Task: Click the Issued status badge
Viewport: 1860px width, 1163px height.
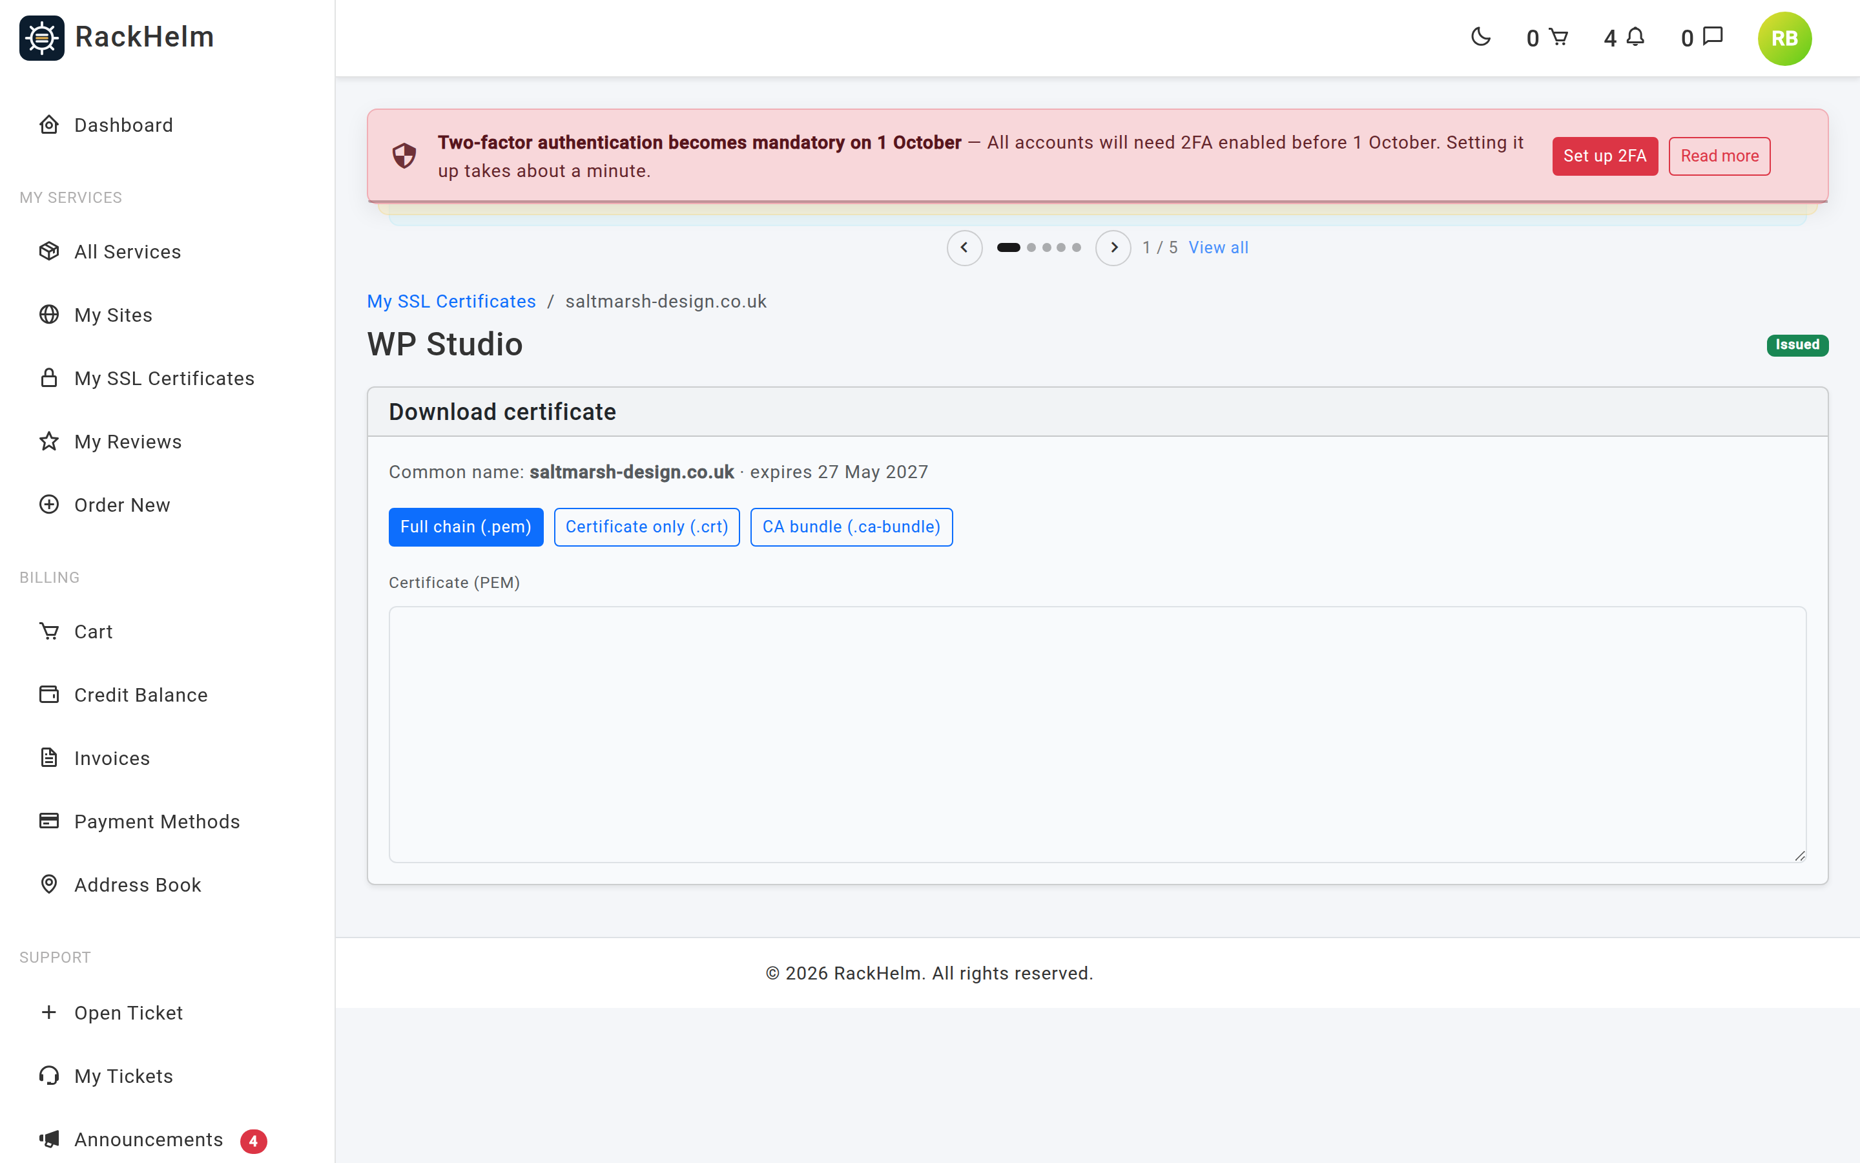Action: (x=1797, y=344)
